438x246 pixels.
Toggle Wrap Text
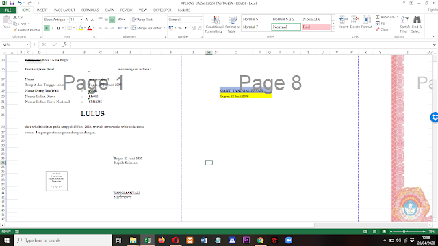(x=142, y=20)
